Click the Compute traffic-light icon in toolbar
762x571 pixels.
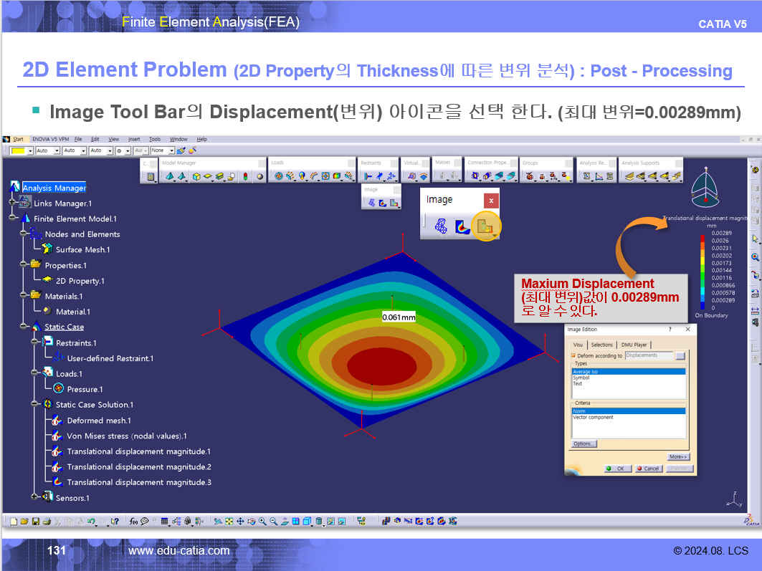click(246, 176)
